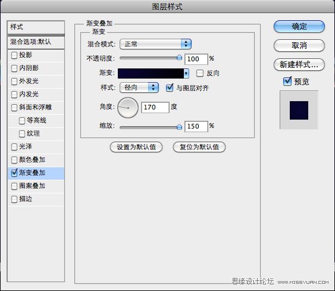Click the 不透明度 opacity slider handle

pyautogui.click(x=179, y=57)
